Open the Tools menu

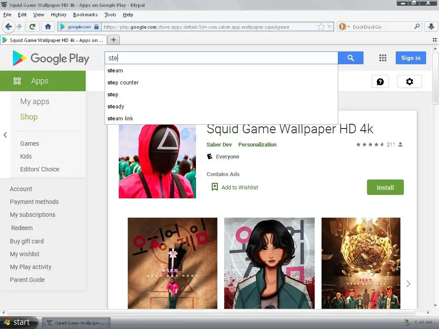110,15
